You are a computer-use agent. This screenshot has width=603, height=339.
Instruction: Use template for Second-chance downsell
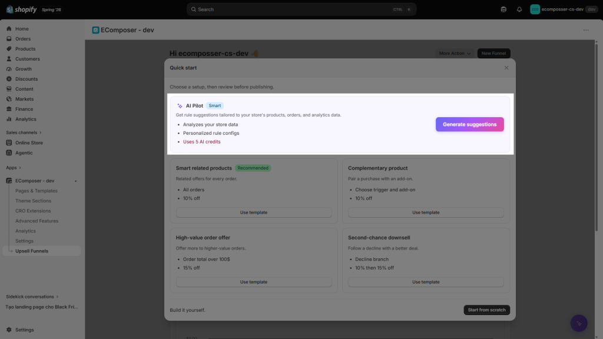click(426, 282)
